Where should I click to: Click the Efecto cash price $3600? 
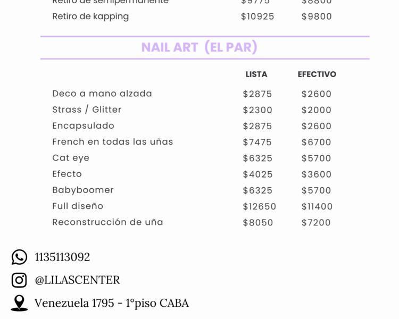(x=317, y=174)
